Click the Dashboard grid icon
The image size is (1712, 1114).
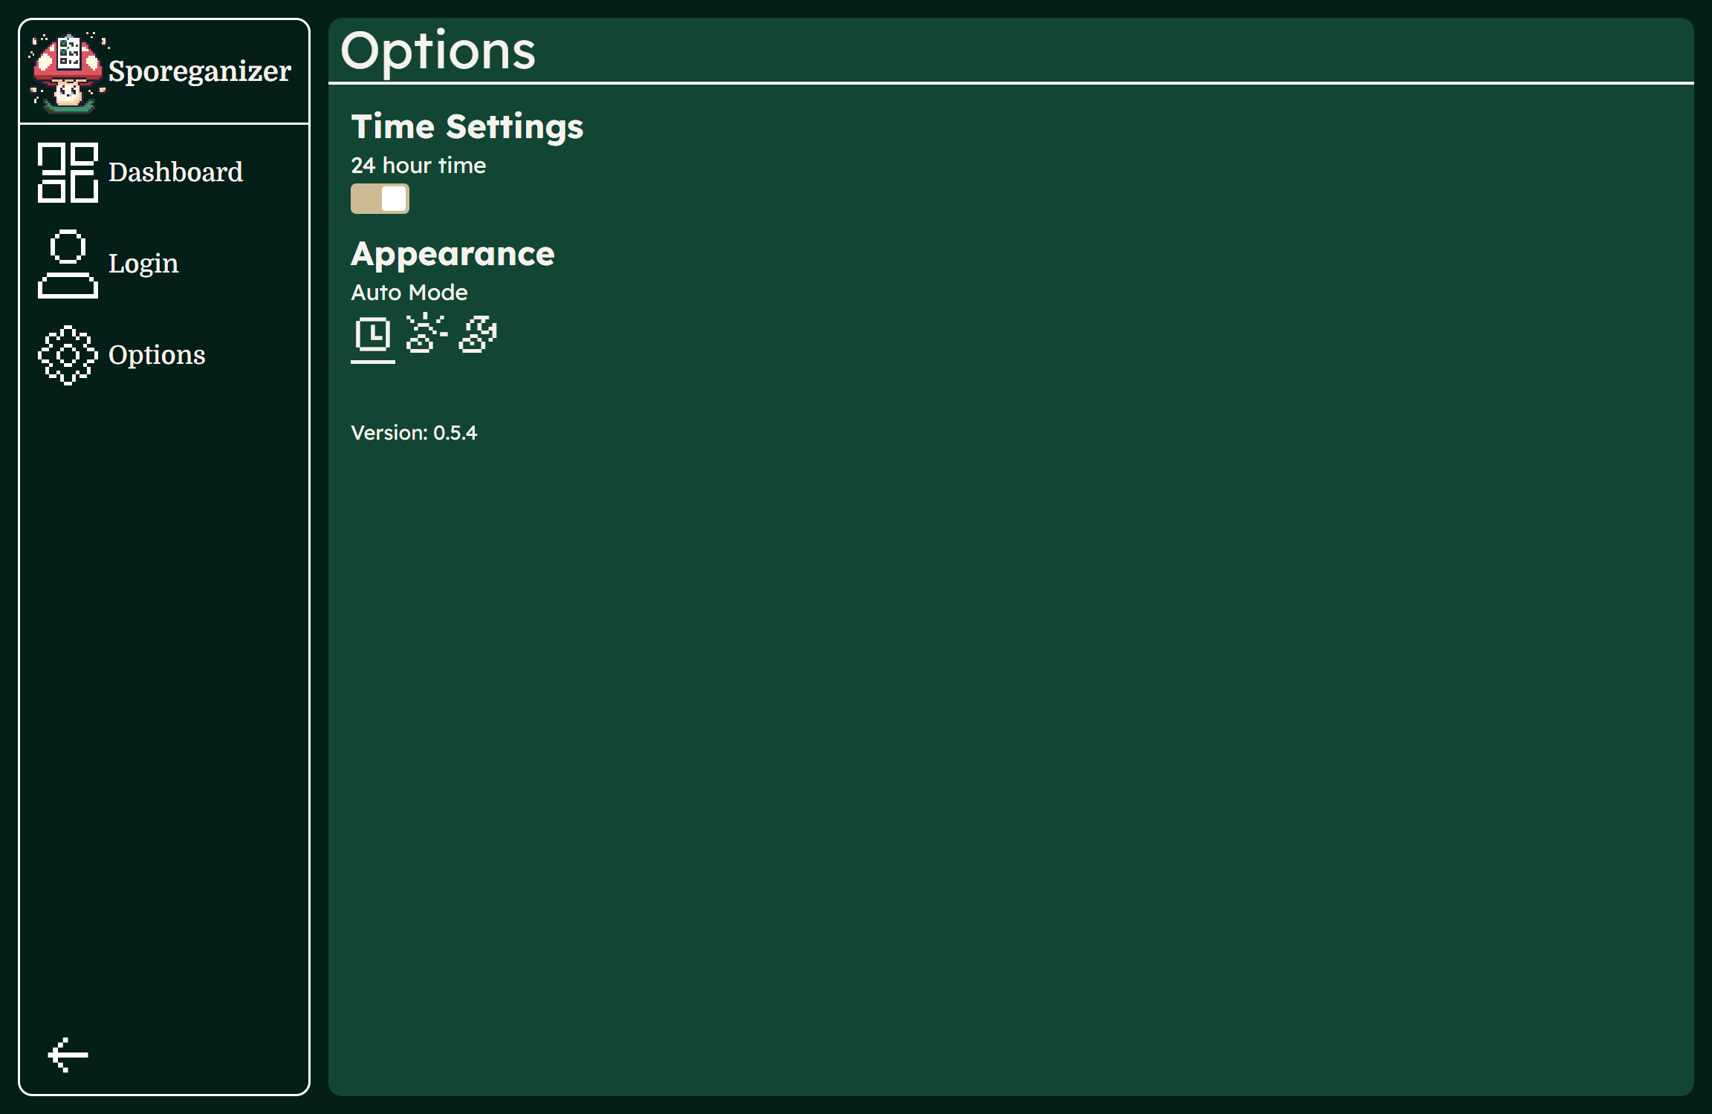tap(68, 172)
